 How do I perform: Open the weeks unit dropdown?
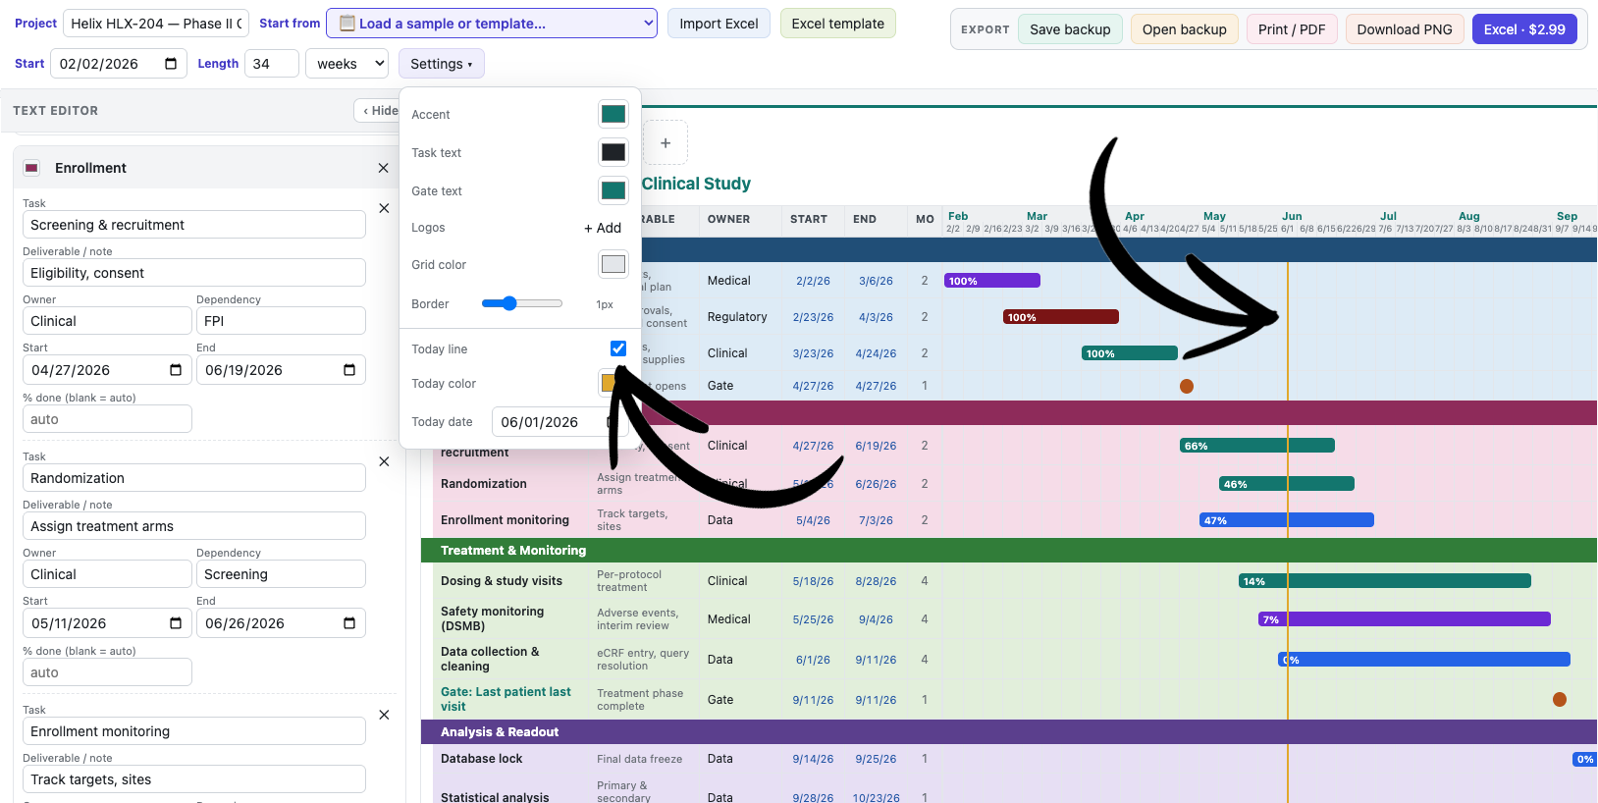click(347, 64)
